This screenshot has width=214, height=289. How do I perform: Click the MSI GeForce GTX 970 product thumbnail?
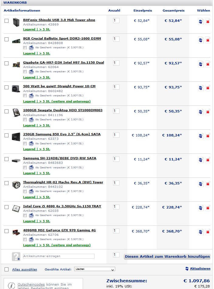(16, 233)
